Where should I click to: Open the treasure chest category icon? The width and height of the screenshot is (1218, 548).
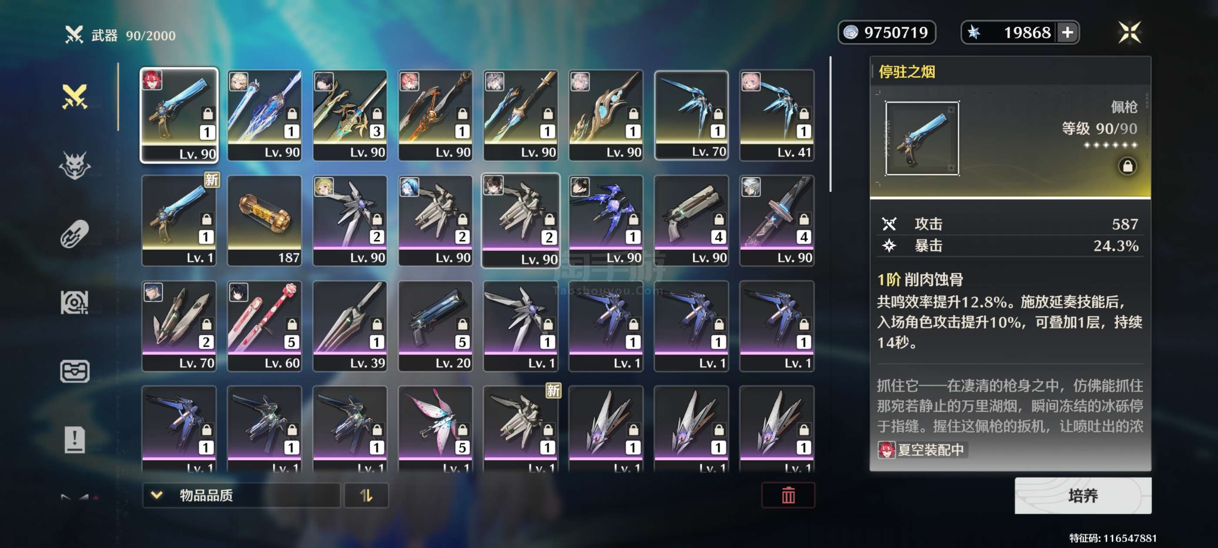coord(75,371)
